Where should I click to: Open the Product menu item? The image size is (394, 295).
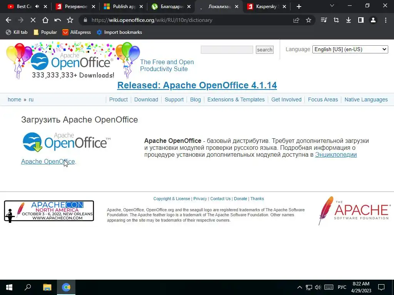click(x=119, y=99)
